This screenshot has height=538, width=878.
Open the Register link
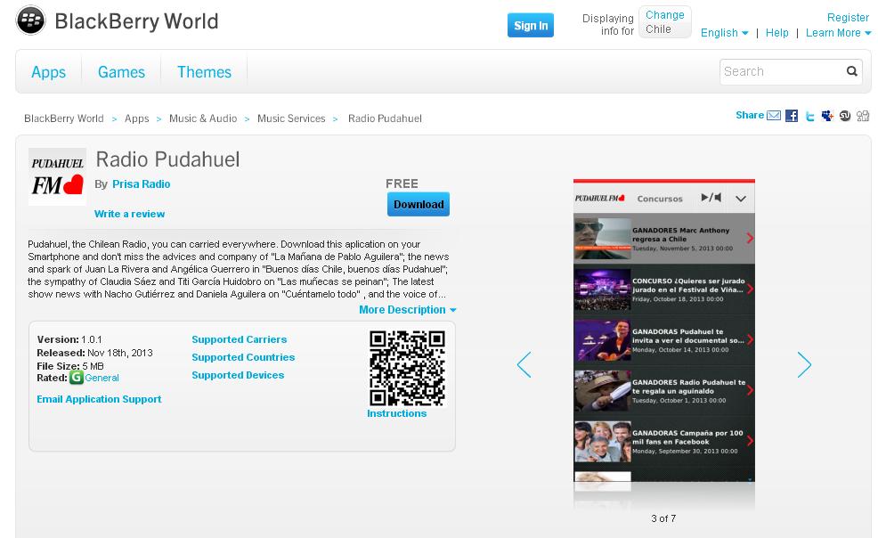coord(848,17)
